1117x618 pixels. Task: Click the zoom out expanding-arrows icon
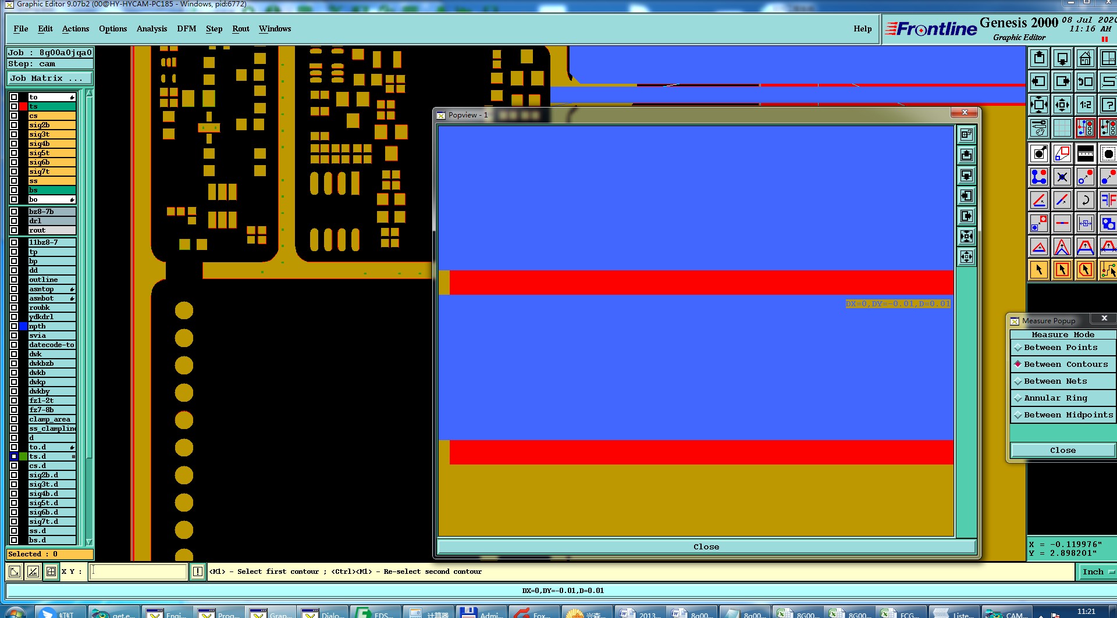[x=1062, y=105]
